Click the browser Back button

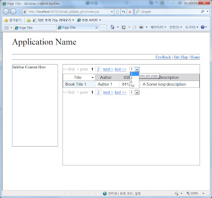6,12
